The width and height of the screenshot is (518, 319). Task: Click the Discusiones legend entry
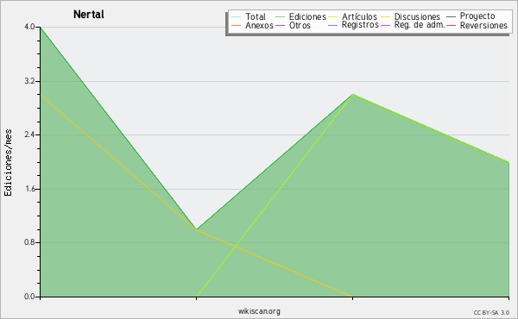coord(410,16)
